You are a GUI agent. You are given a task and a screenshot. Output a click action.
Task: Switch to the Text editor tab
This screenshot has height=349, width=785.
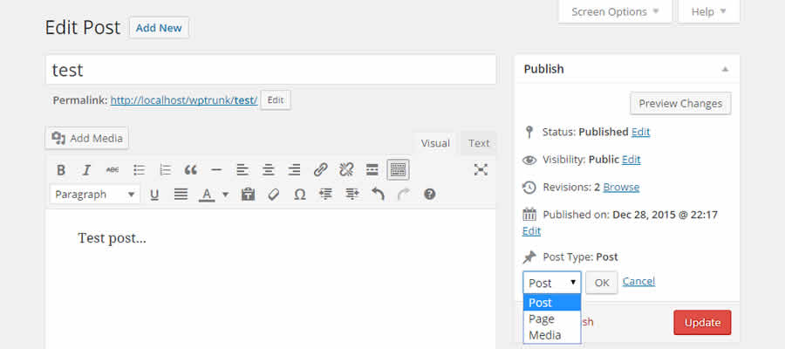pos(479,143)
